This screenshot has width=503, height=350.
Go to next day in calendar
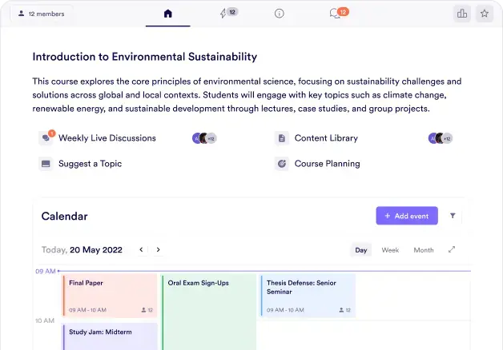[x=158, y=250]
